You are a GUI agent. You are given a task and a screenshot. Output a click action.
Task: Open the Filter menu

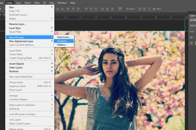(37, 3)
